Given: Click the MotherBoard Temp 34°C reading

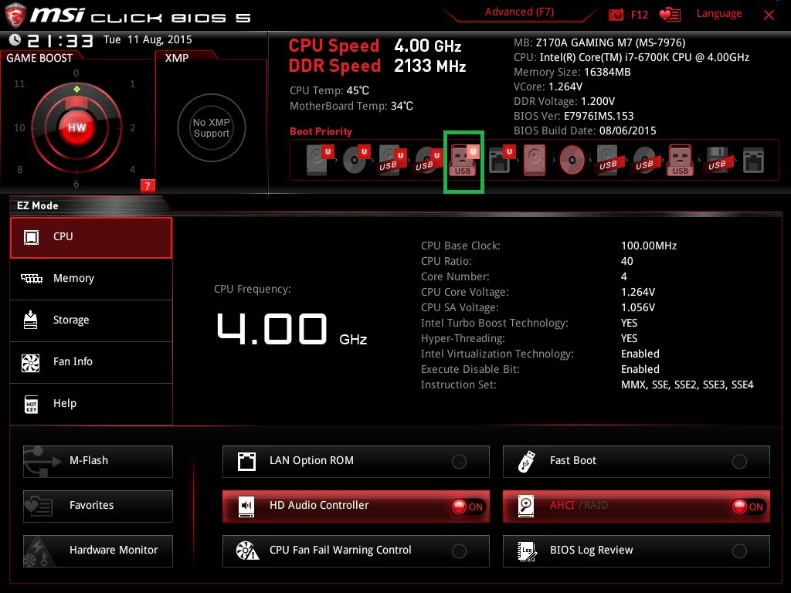Looking at the screenshot, I should click(x=351, y=107).
